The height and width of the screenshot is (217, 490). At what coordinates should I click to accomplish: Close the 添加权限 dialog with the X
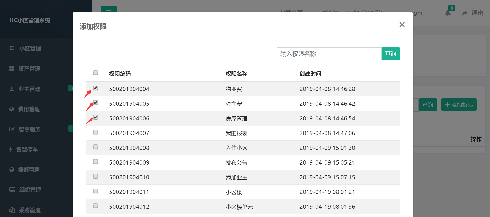coord(402,25)
